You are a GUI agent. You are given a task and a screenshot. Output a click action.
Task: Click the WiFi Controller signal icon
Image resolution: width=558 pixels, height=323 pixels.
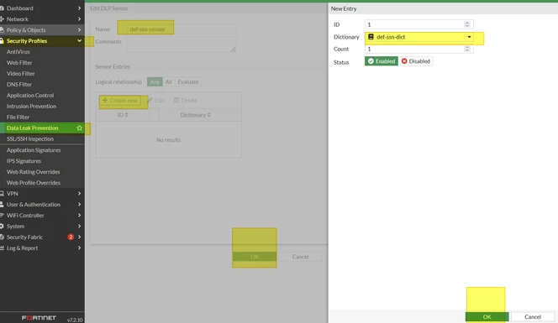2,216
